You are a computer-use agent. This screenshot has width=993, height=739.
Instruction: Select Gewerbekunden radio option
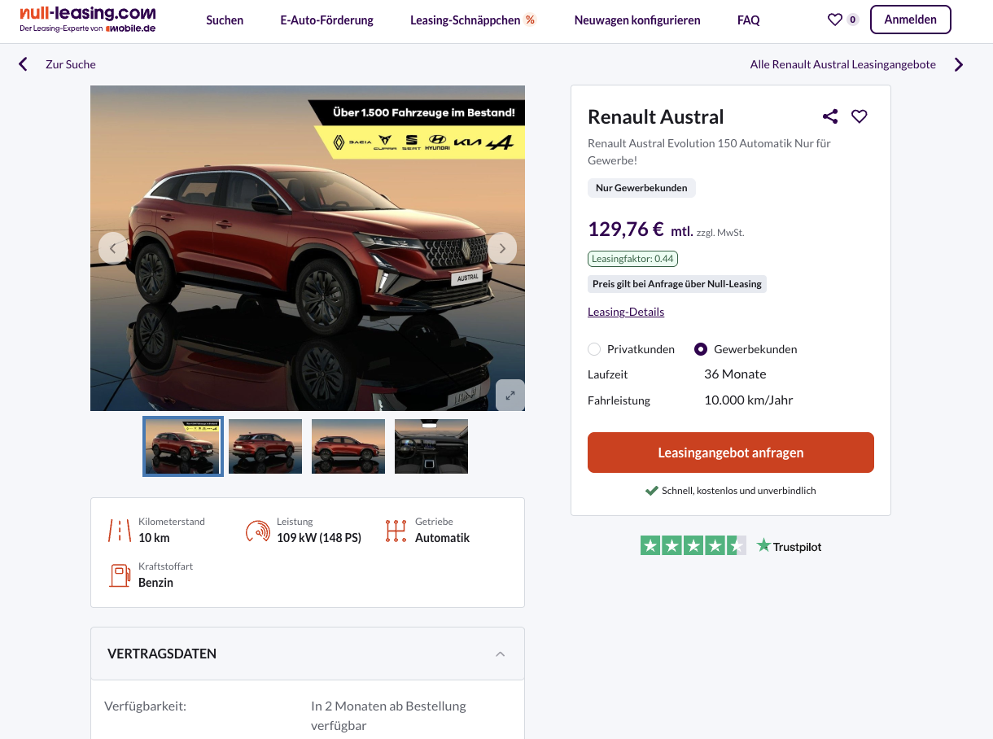click(701, 349)
